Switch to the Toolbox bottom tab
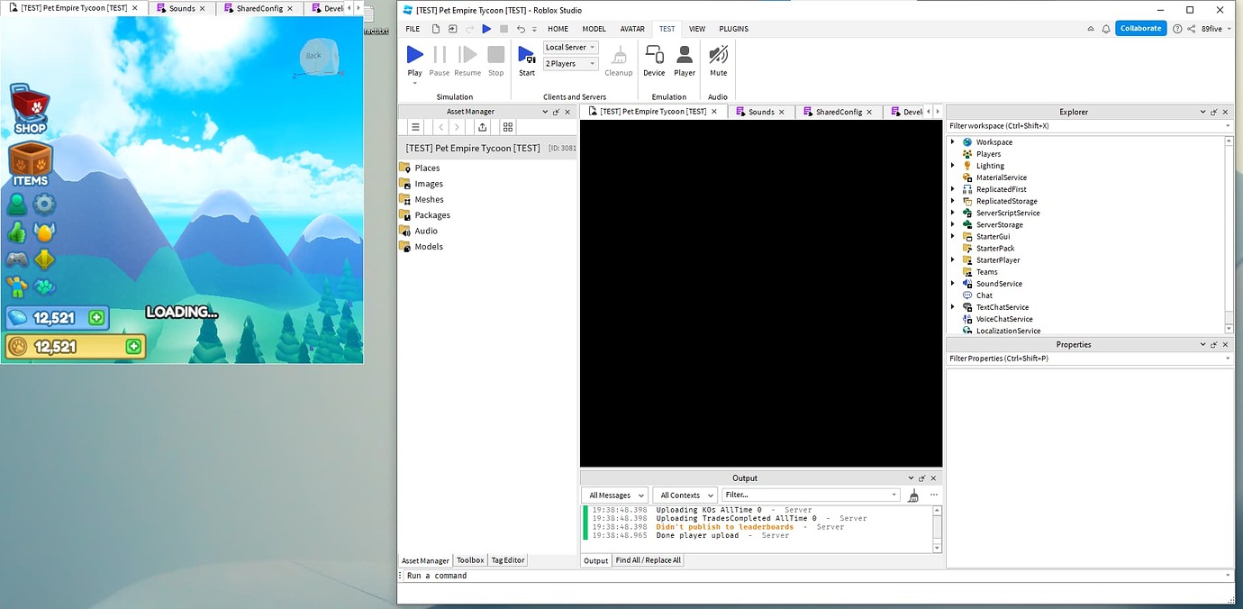1243x609 pixels. (x=470, y=560)
